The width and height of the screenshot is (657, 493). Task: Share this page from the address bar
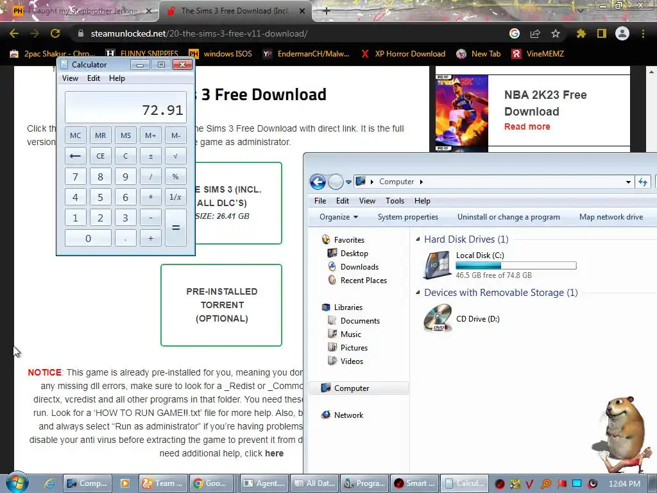click(x=535, y=33)
